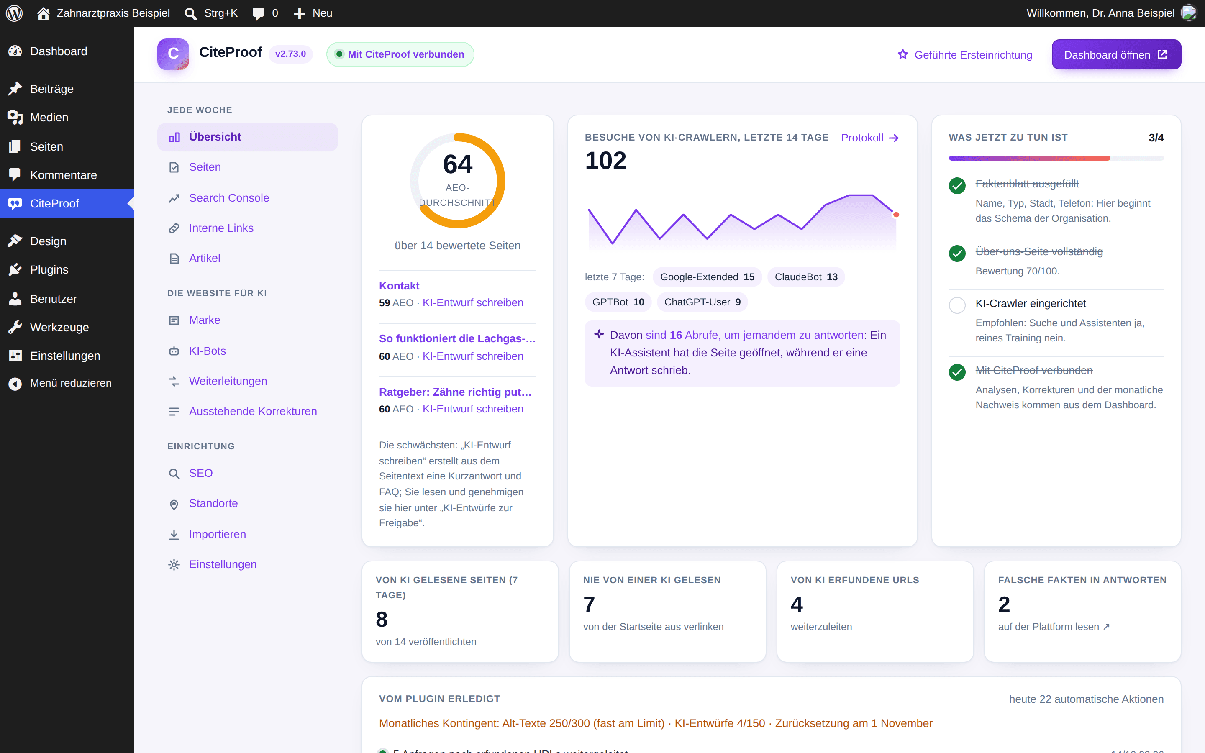The image size is (1205, 753).
Task: Click the CiteProof purple C logo
Action: coord(173,54)
